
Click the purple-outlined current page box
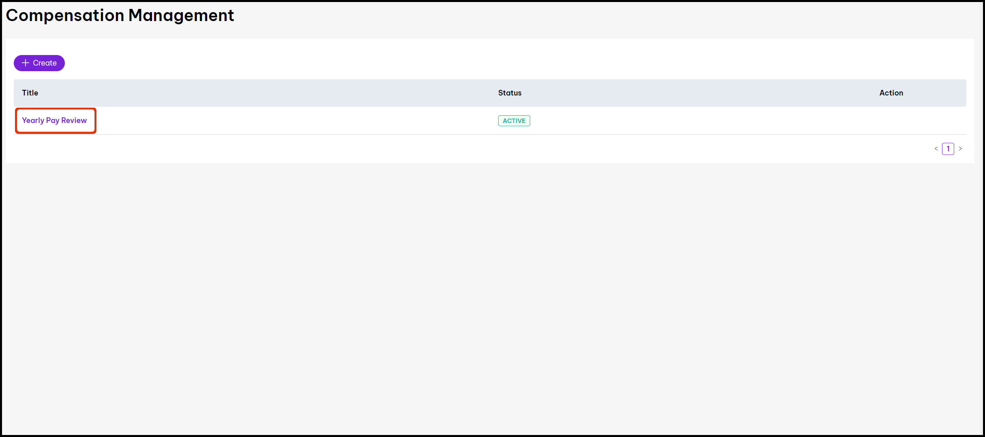tap(948, 149)
